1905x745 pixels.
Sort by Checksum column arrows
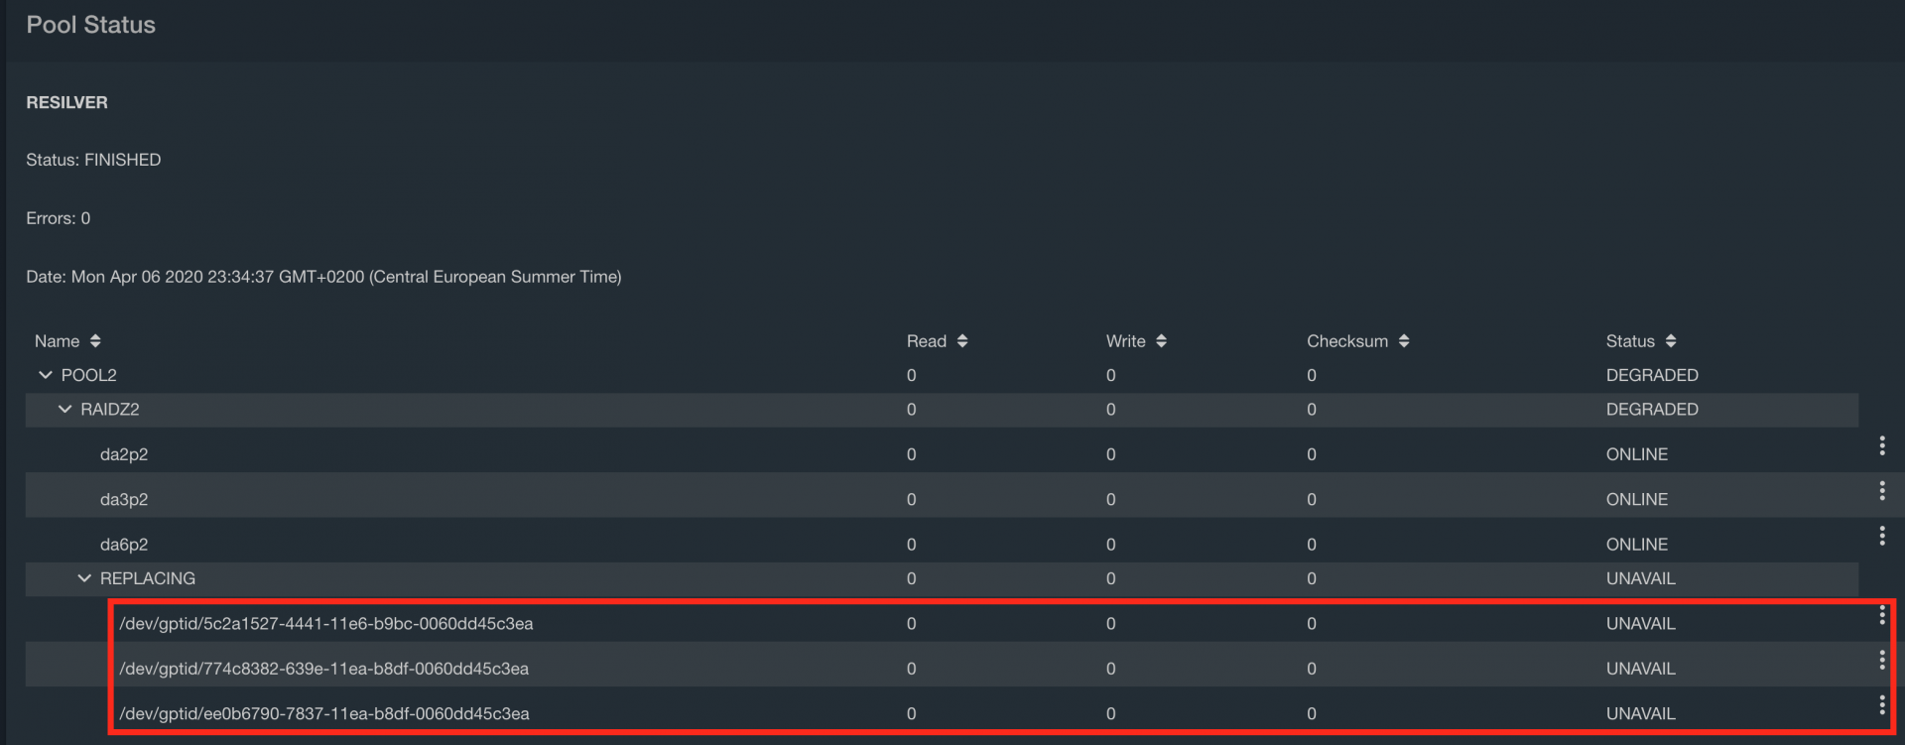click(1403, 341)
